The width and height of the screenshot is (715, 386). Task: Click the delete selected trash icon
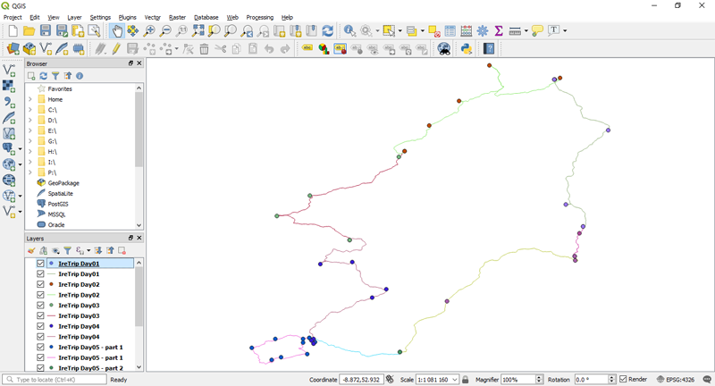(x=204, y=48)
